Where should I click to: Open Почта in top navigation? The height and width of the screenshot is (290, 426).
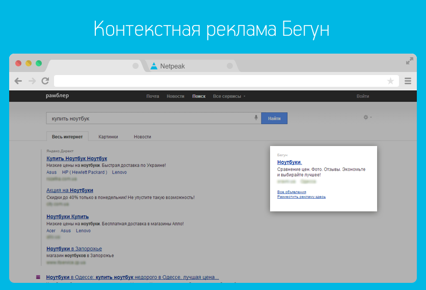153,96
